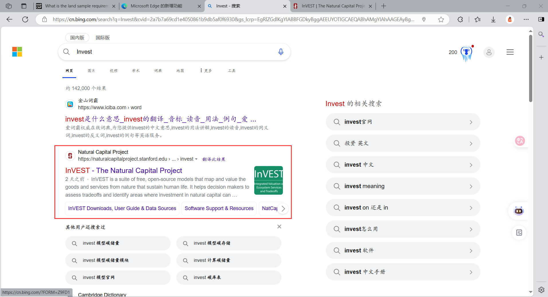Click the Microsoft logo
The height and width of the screenshot is (297, 548).
(x=17, y=52)
